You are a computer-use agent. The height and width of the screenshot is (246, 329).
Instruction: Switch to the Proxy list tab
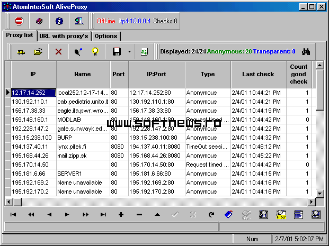pyautogui.click(x=20, y=35)
